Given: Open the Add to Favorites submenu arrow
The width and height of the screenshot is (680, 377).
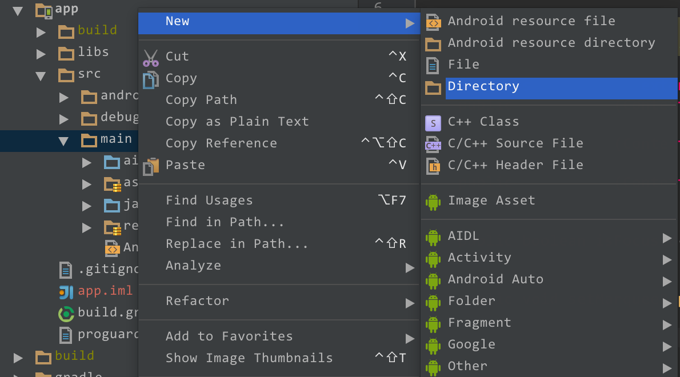Looking at the screenshot, I should pyautogui.click(x=410, y=338).
